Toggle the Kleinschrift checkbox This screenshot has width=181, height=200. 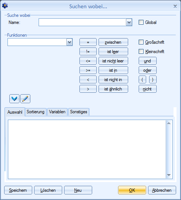(x=141, y=52)
